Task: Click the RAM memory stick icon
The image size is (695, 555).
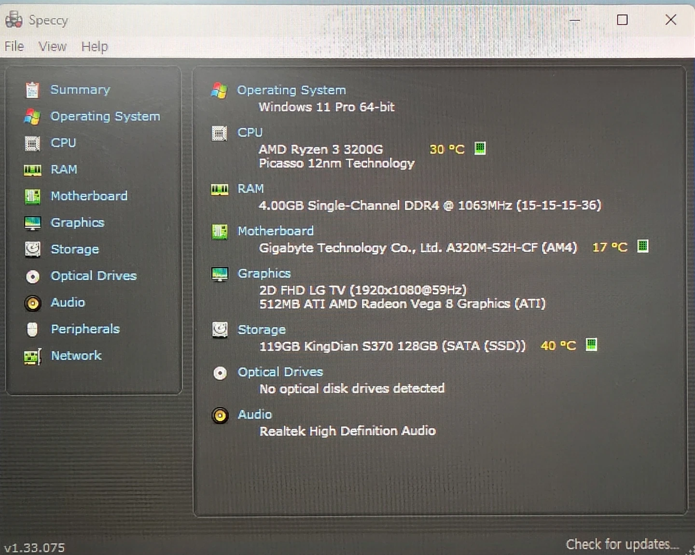Action: tap(32, 169)
